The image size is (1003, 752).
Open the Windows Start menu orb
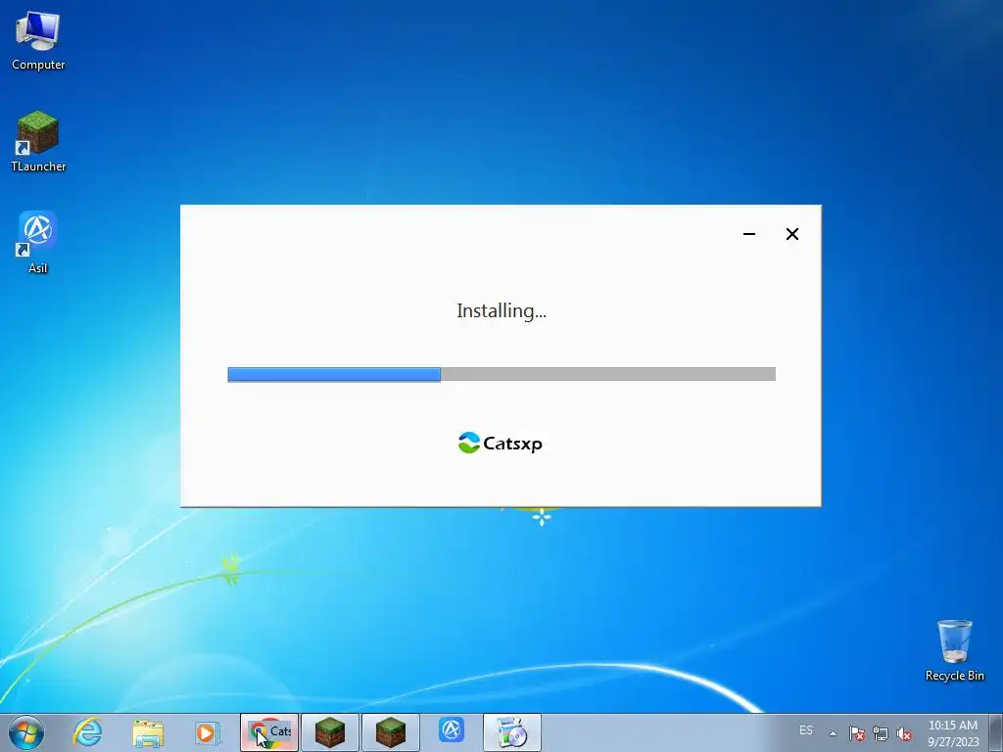[x=26, y=732]
